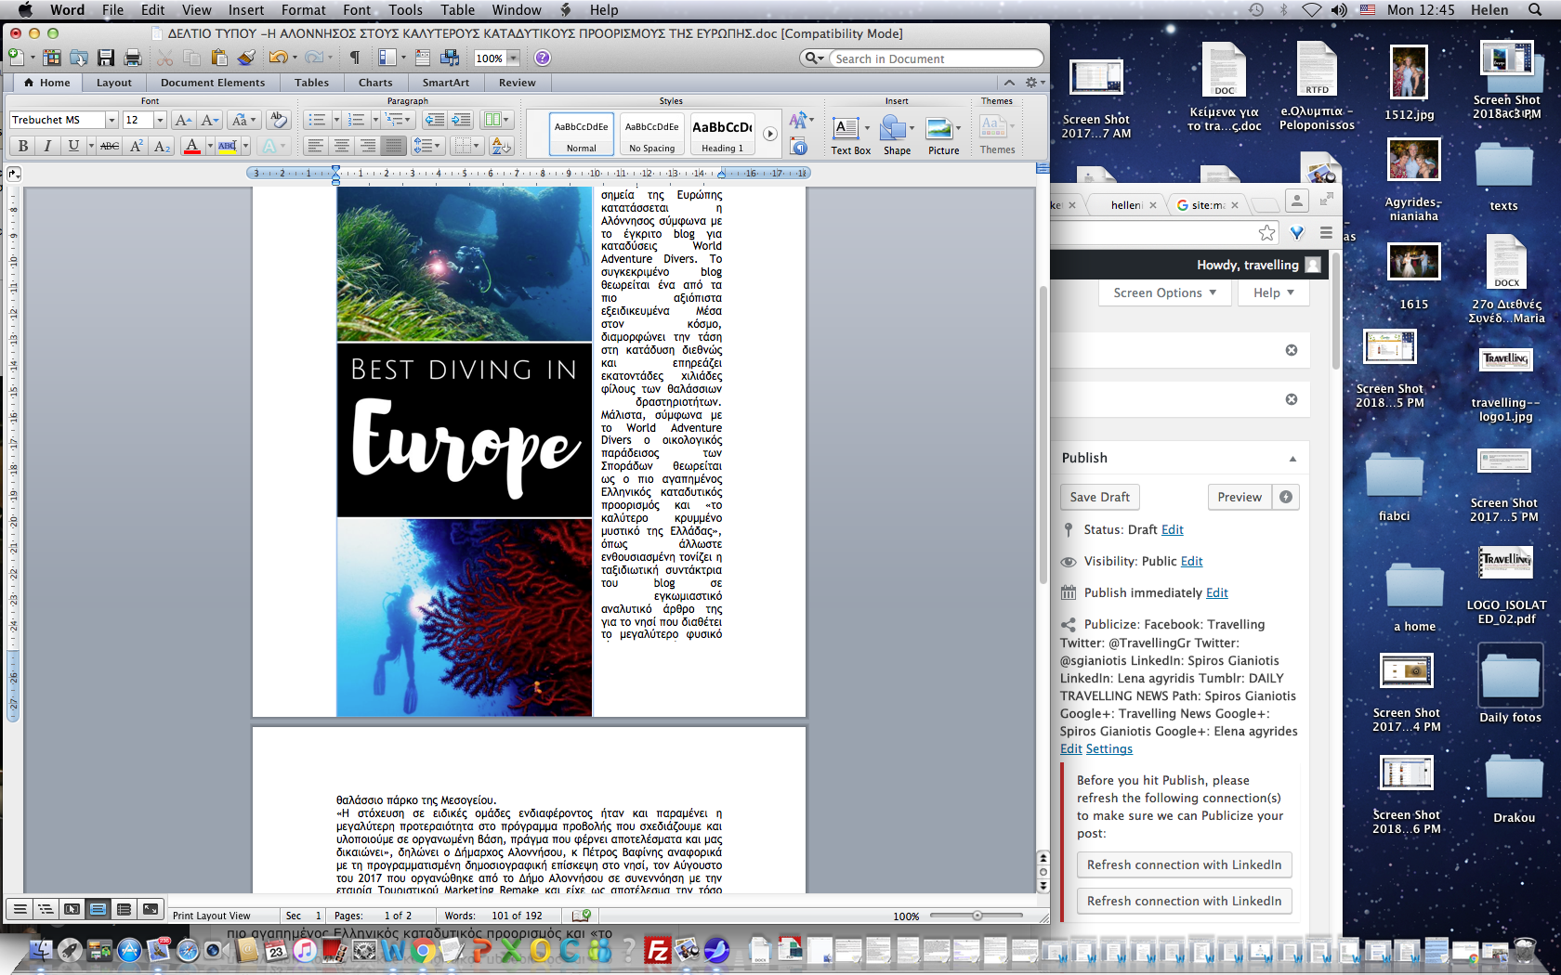Open the Word Help purple question icon

tap(543, 58)
